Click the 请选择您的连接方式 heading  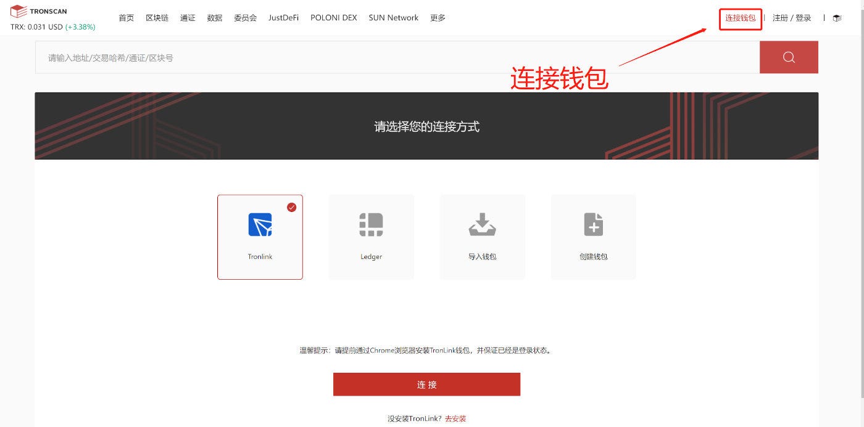(x=426, y=127)
